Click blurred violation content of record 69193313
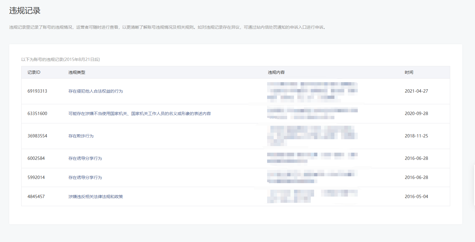Viewport: 475px width, 242px height. [x=312, y=91]
